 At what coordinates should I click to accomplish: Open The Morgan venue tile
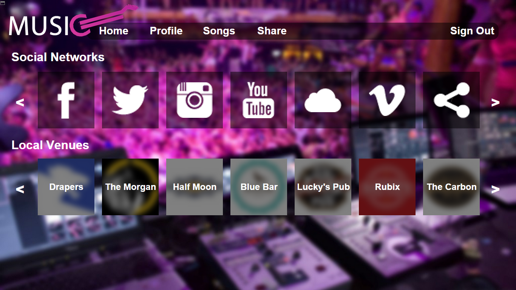[x=130, y=187]
